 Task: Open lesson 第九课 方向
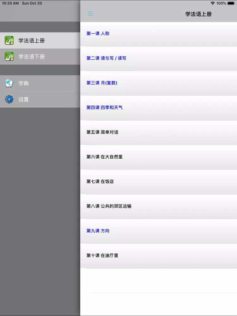tap(159, 231)
